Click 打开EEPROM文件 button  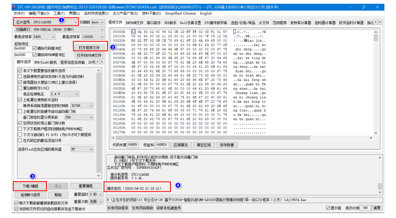[89, 55]
